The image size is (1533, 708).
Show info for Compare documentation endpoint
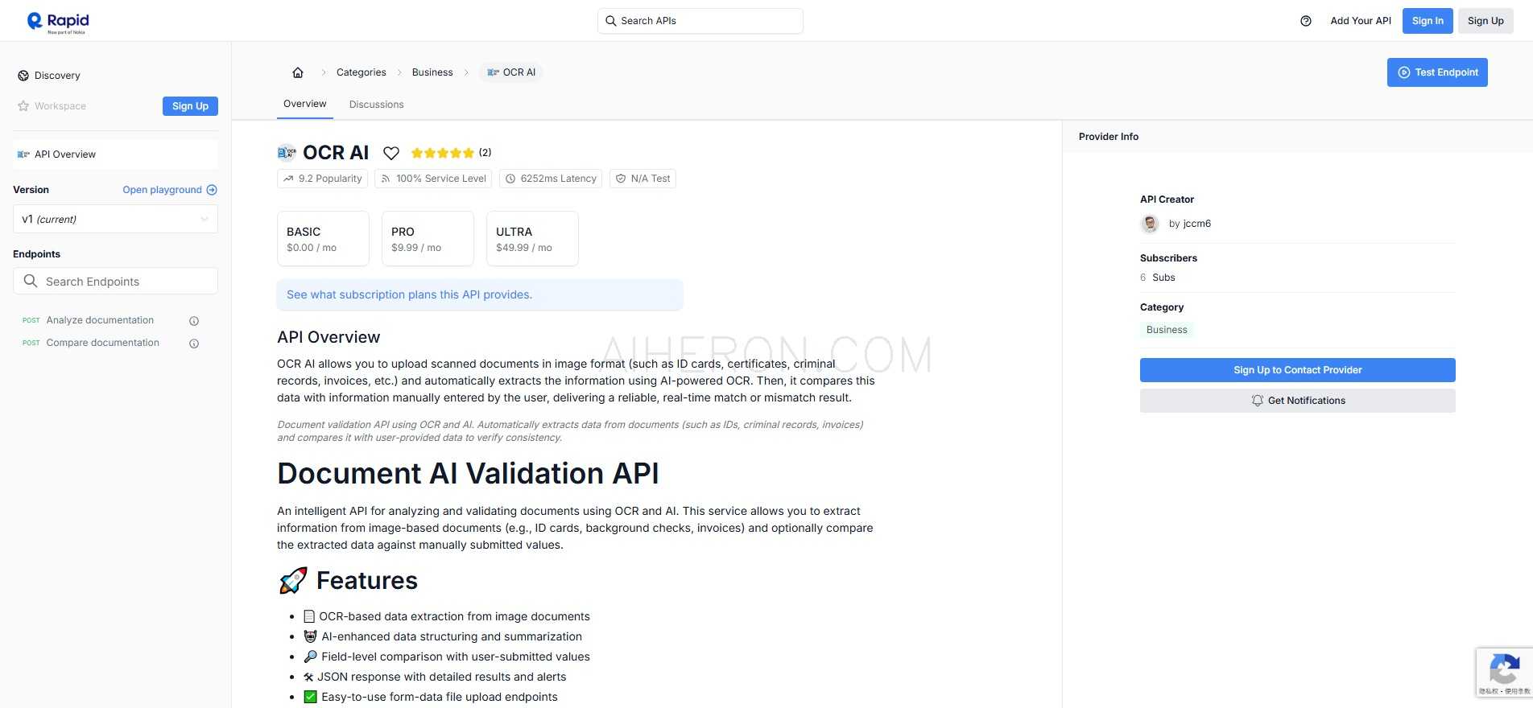(x=194, y=344)
